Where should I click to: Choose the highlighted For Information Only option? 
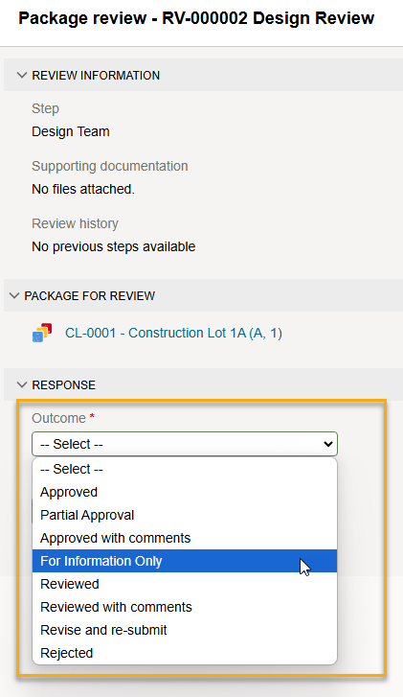[185, 561]
